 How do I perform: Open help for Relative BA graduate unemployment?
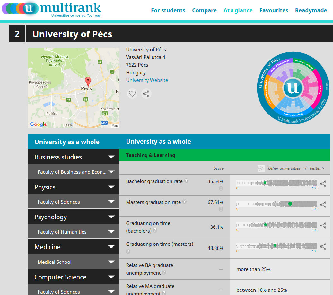[x=164, y=272]
